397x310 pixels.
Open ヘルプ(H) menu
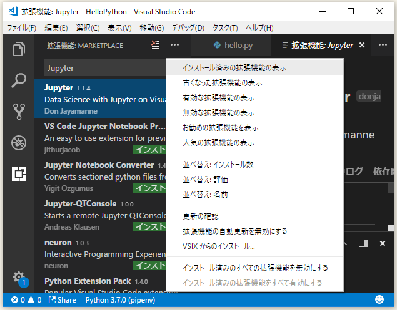point(259,28)
